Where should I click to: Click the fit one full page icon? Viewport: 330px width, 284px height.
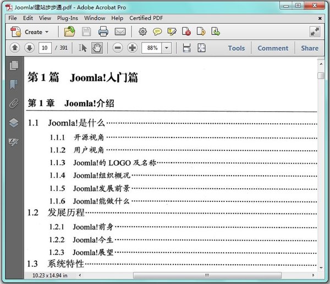click(x=201, y=48)
